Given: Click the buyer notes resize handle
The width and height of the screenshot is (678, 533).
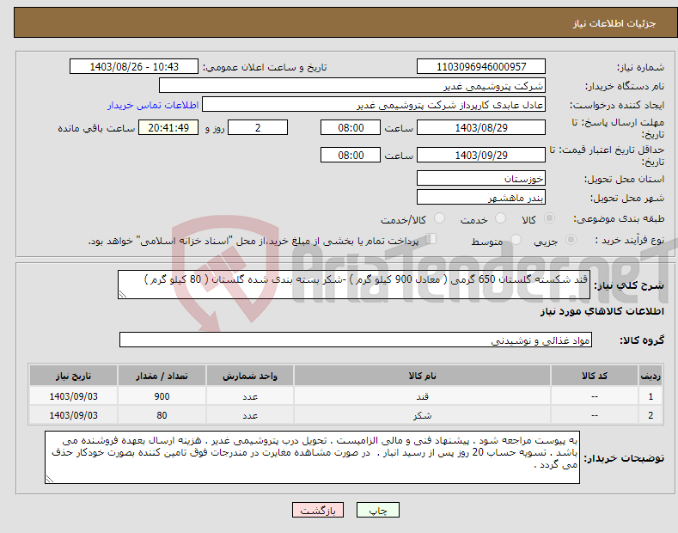Looking at the screenshot, I should [50, 480].
